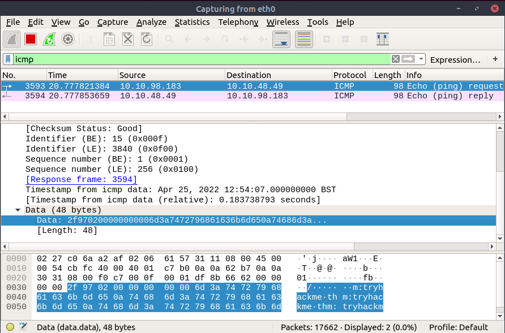The image size is (505, 333).
Task: Open the Help menu
Action: (345, 22)
